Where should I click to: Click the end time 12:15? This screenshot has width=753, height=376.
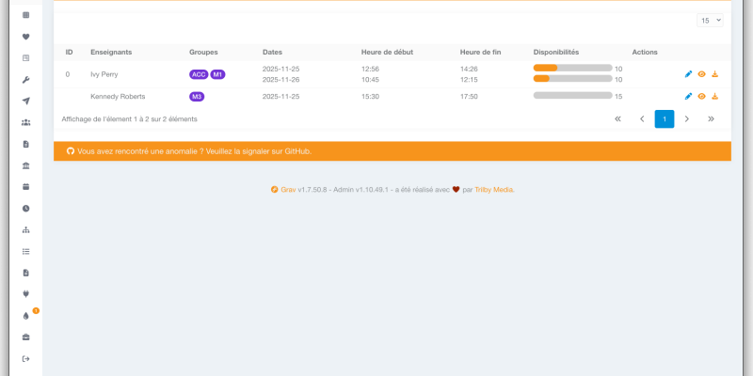pyautogui.click(x=469, y=80)
